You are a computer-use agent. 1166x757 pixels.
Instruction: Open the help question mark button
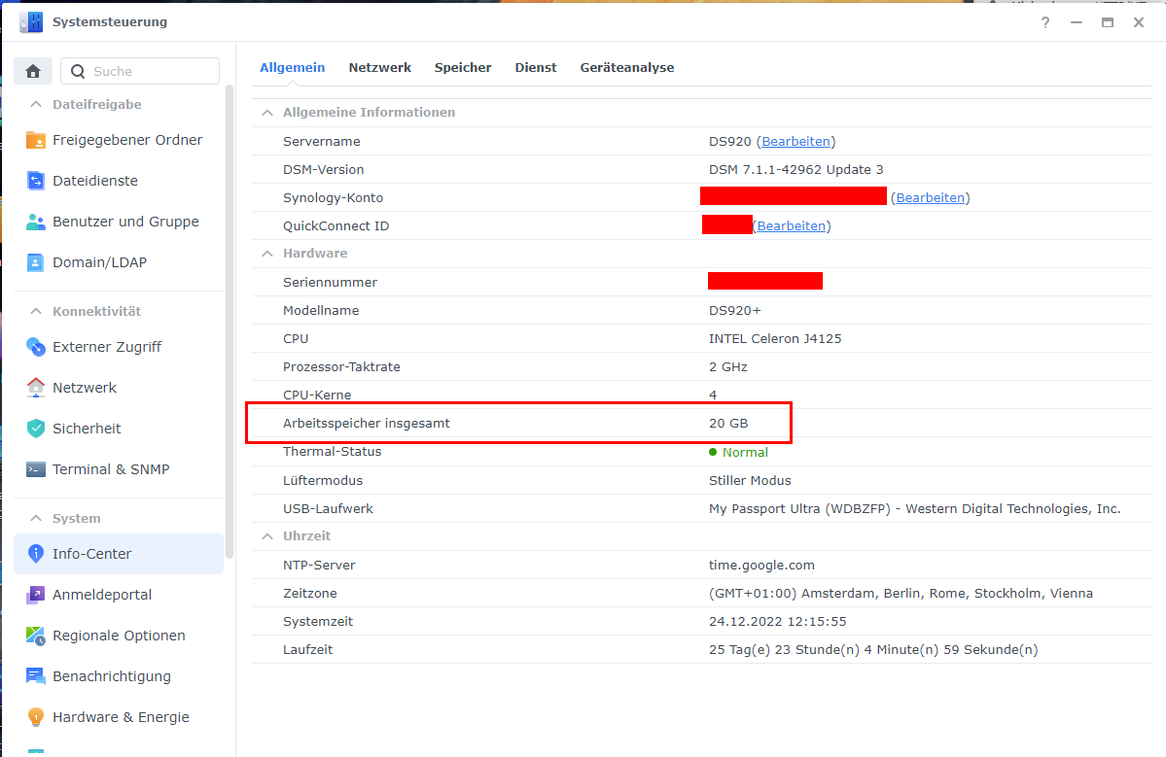(x=1044, y=22)
